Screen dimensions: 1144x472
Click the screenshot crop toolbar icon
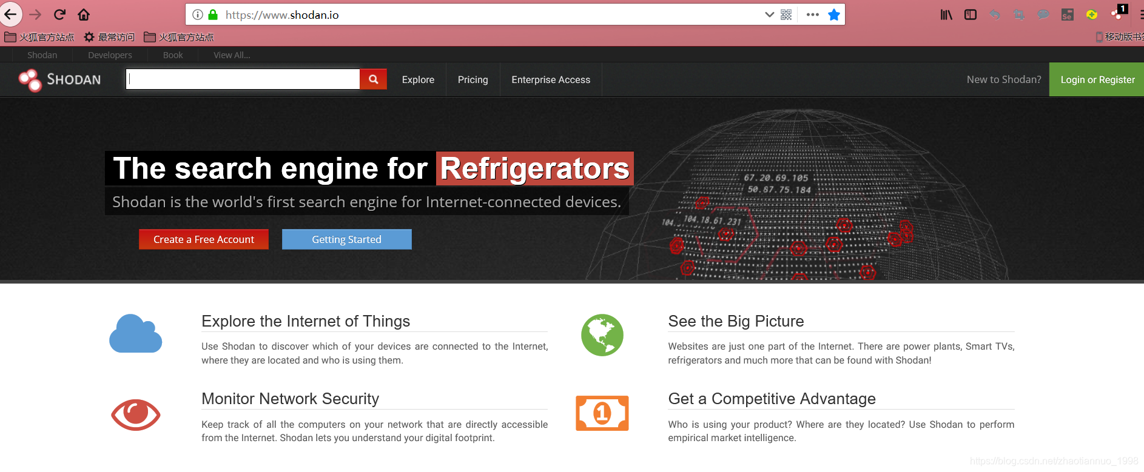pos(1019,15)
